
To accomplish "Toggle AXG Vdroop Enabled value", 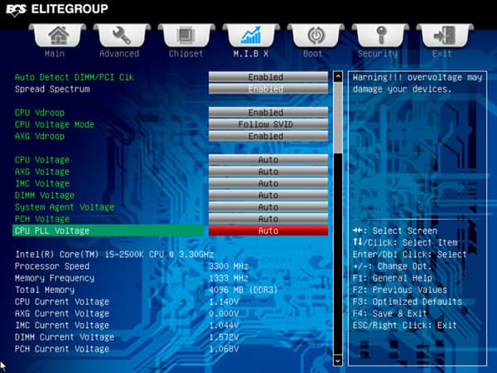I will [268, 136].
